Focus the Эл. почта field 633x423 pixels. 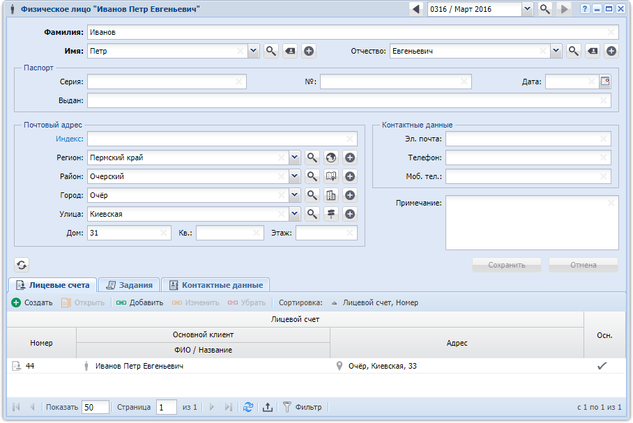[528, 139]
